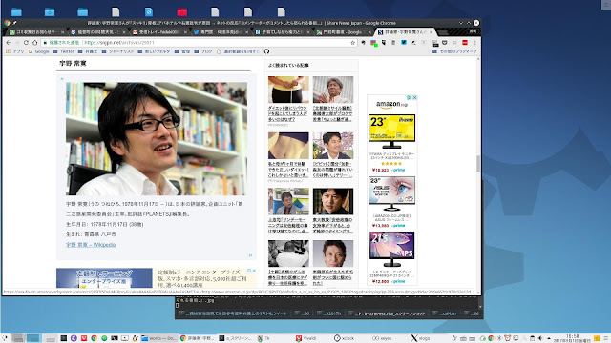Viewport: 611px width, 343px height.
Task: Open xclock in the taskbar
Action: tap(344, 338)
